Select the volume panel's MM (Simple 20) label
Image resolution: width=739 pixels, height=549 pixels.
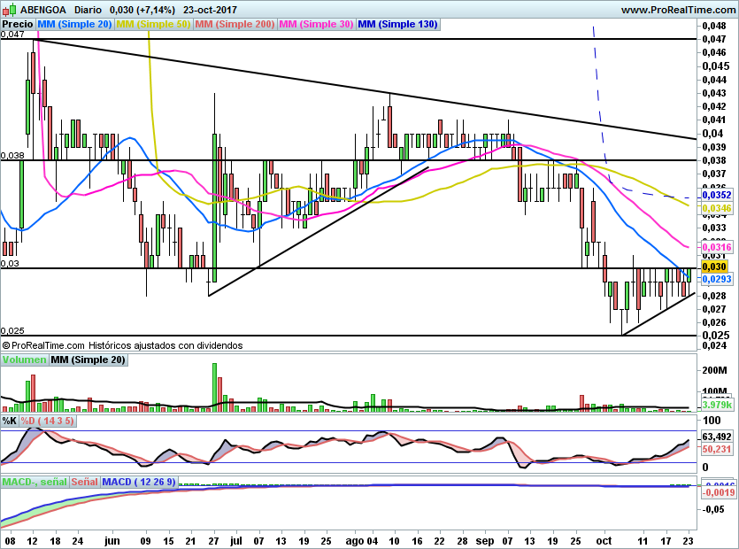[x=88, y=360]
